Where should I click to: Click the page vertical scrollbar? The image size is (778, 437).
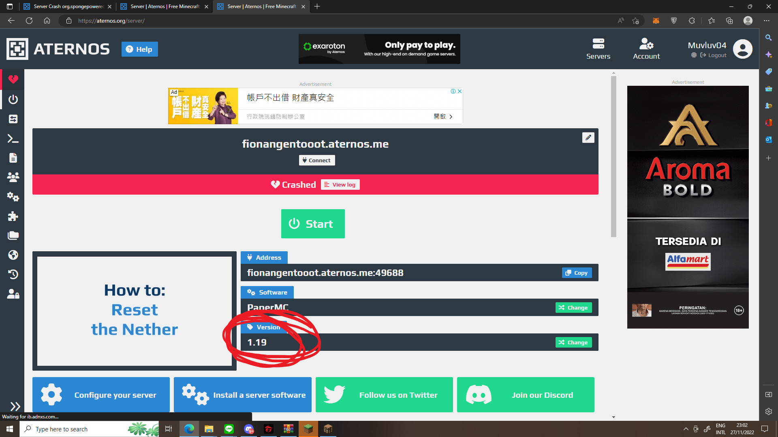click(x=613, y=156)
